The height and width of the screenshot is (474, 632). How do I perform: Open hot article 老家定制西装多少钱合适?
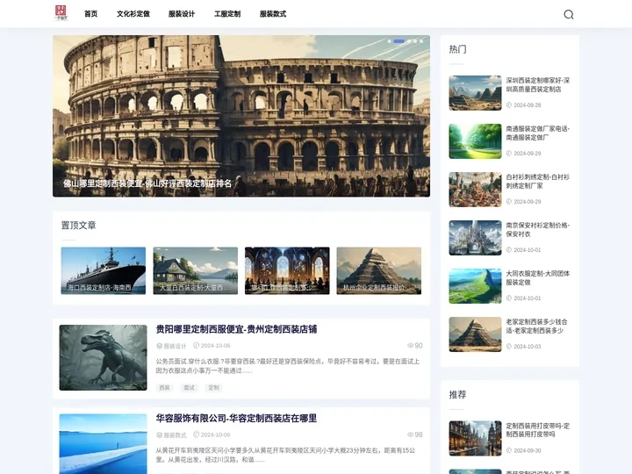pos(536,326)
